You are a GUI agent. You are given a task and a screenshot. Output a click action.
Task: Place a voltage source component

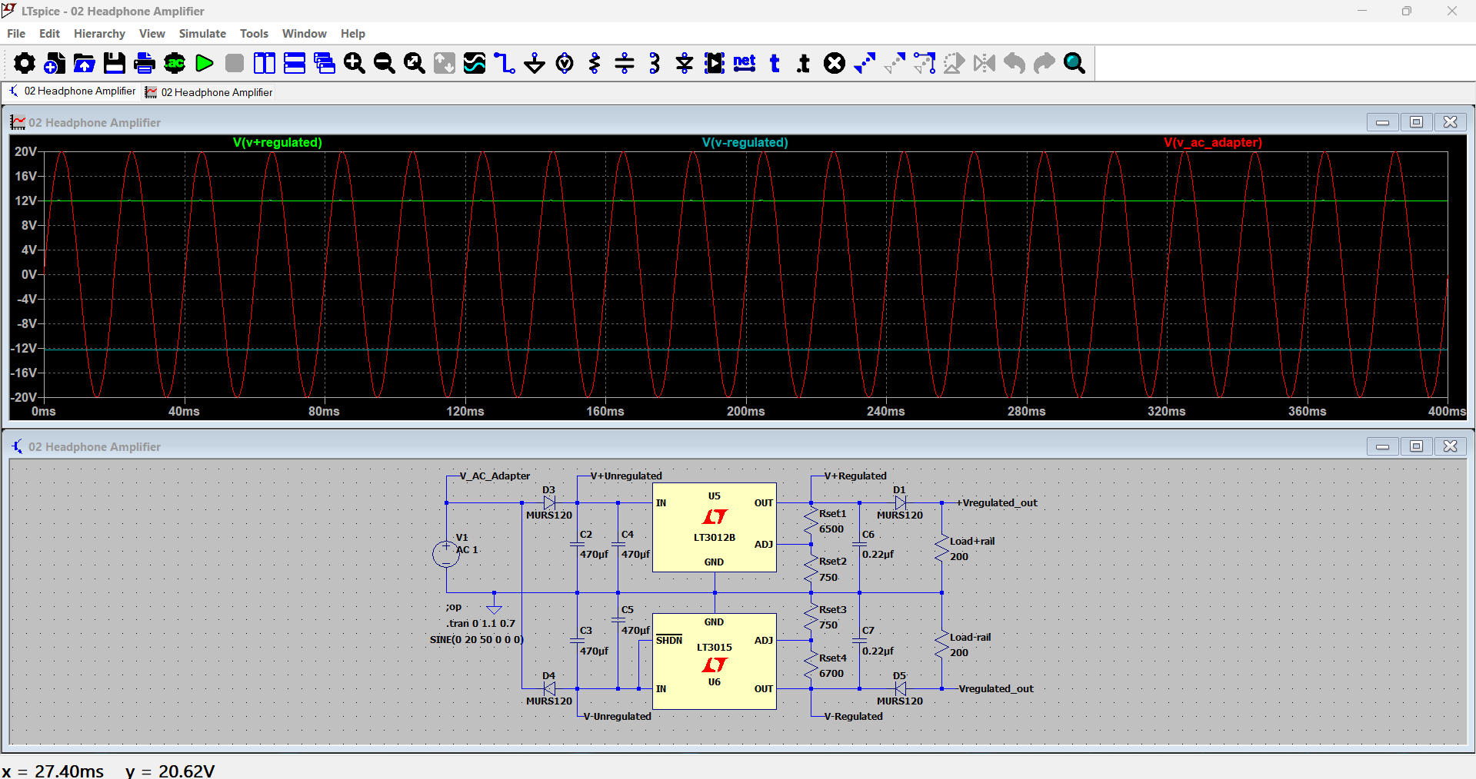(565, 63)
